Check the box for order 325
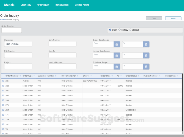Viewport: 184px width, 137px height. pos(3,81)
